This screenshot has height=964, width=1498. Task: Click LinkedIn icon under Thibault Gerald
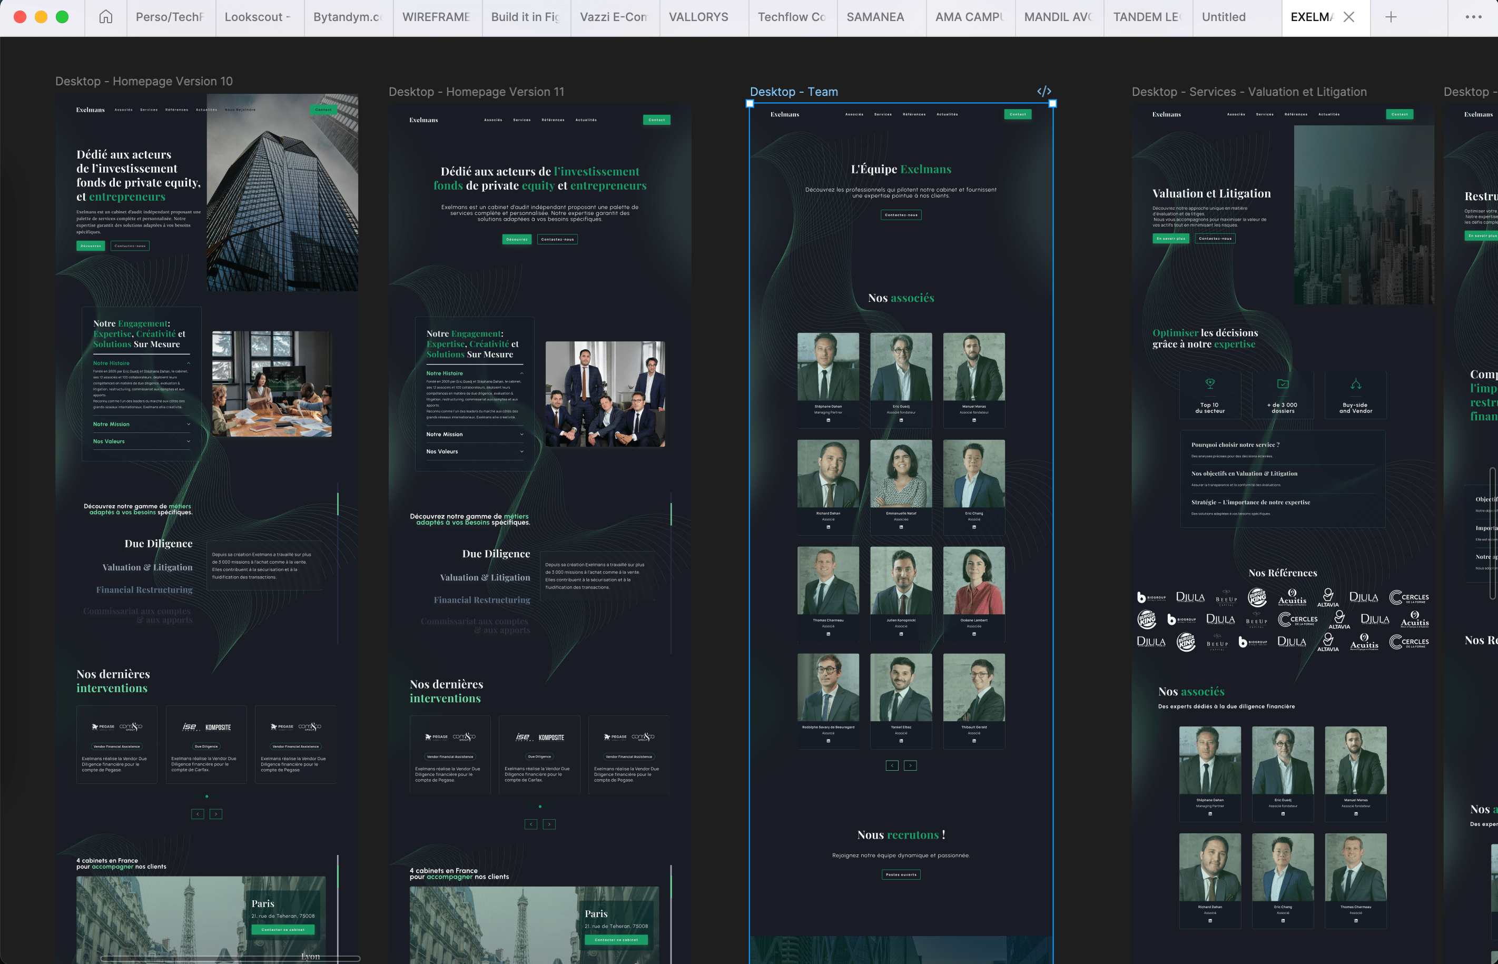point(973,741)
